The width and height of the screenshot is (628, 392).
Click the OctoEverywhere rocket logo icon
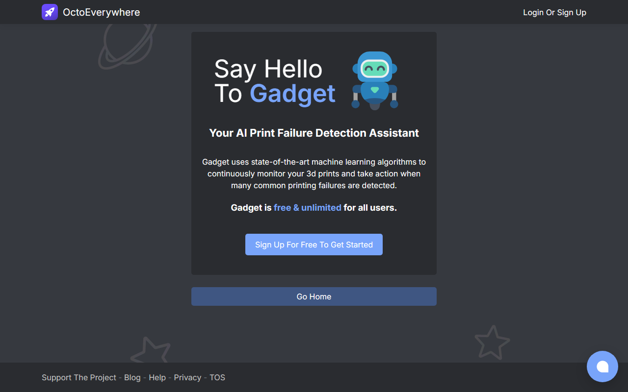point(50,12)
